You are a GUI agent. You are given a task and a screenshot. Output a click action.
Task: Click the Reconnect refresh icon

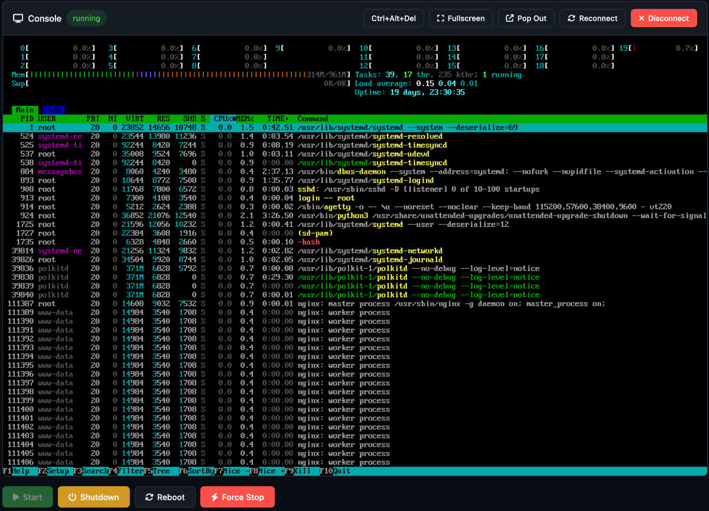[571, 18]
